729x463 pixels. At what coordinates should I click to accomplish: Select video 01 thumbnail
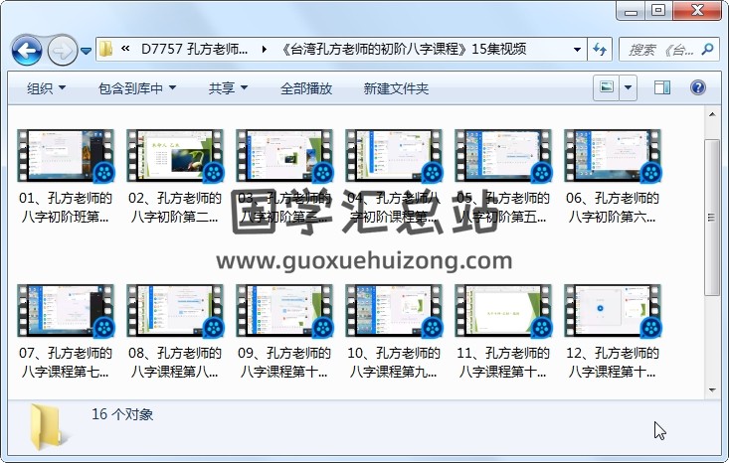(66, 156)
